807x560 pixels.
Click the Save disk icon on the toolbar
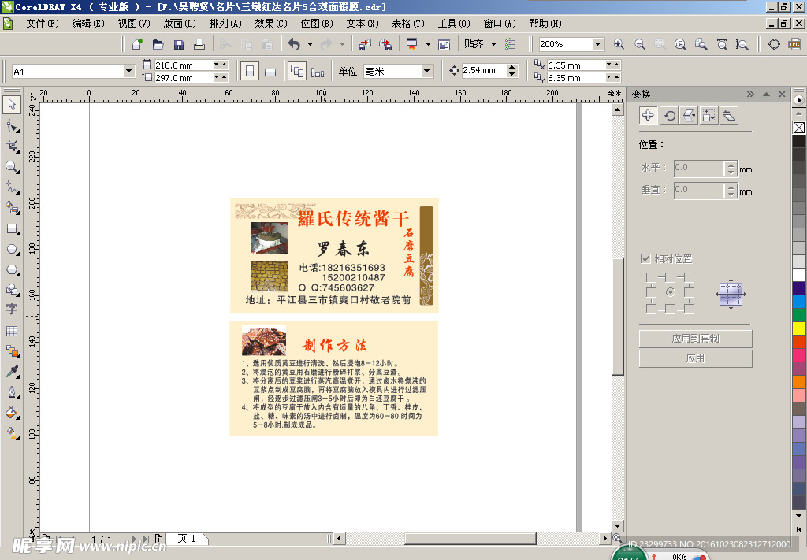click(179, 44)
